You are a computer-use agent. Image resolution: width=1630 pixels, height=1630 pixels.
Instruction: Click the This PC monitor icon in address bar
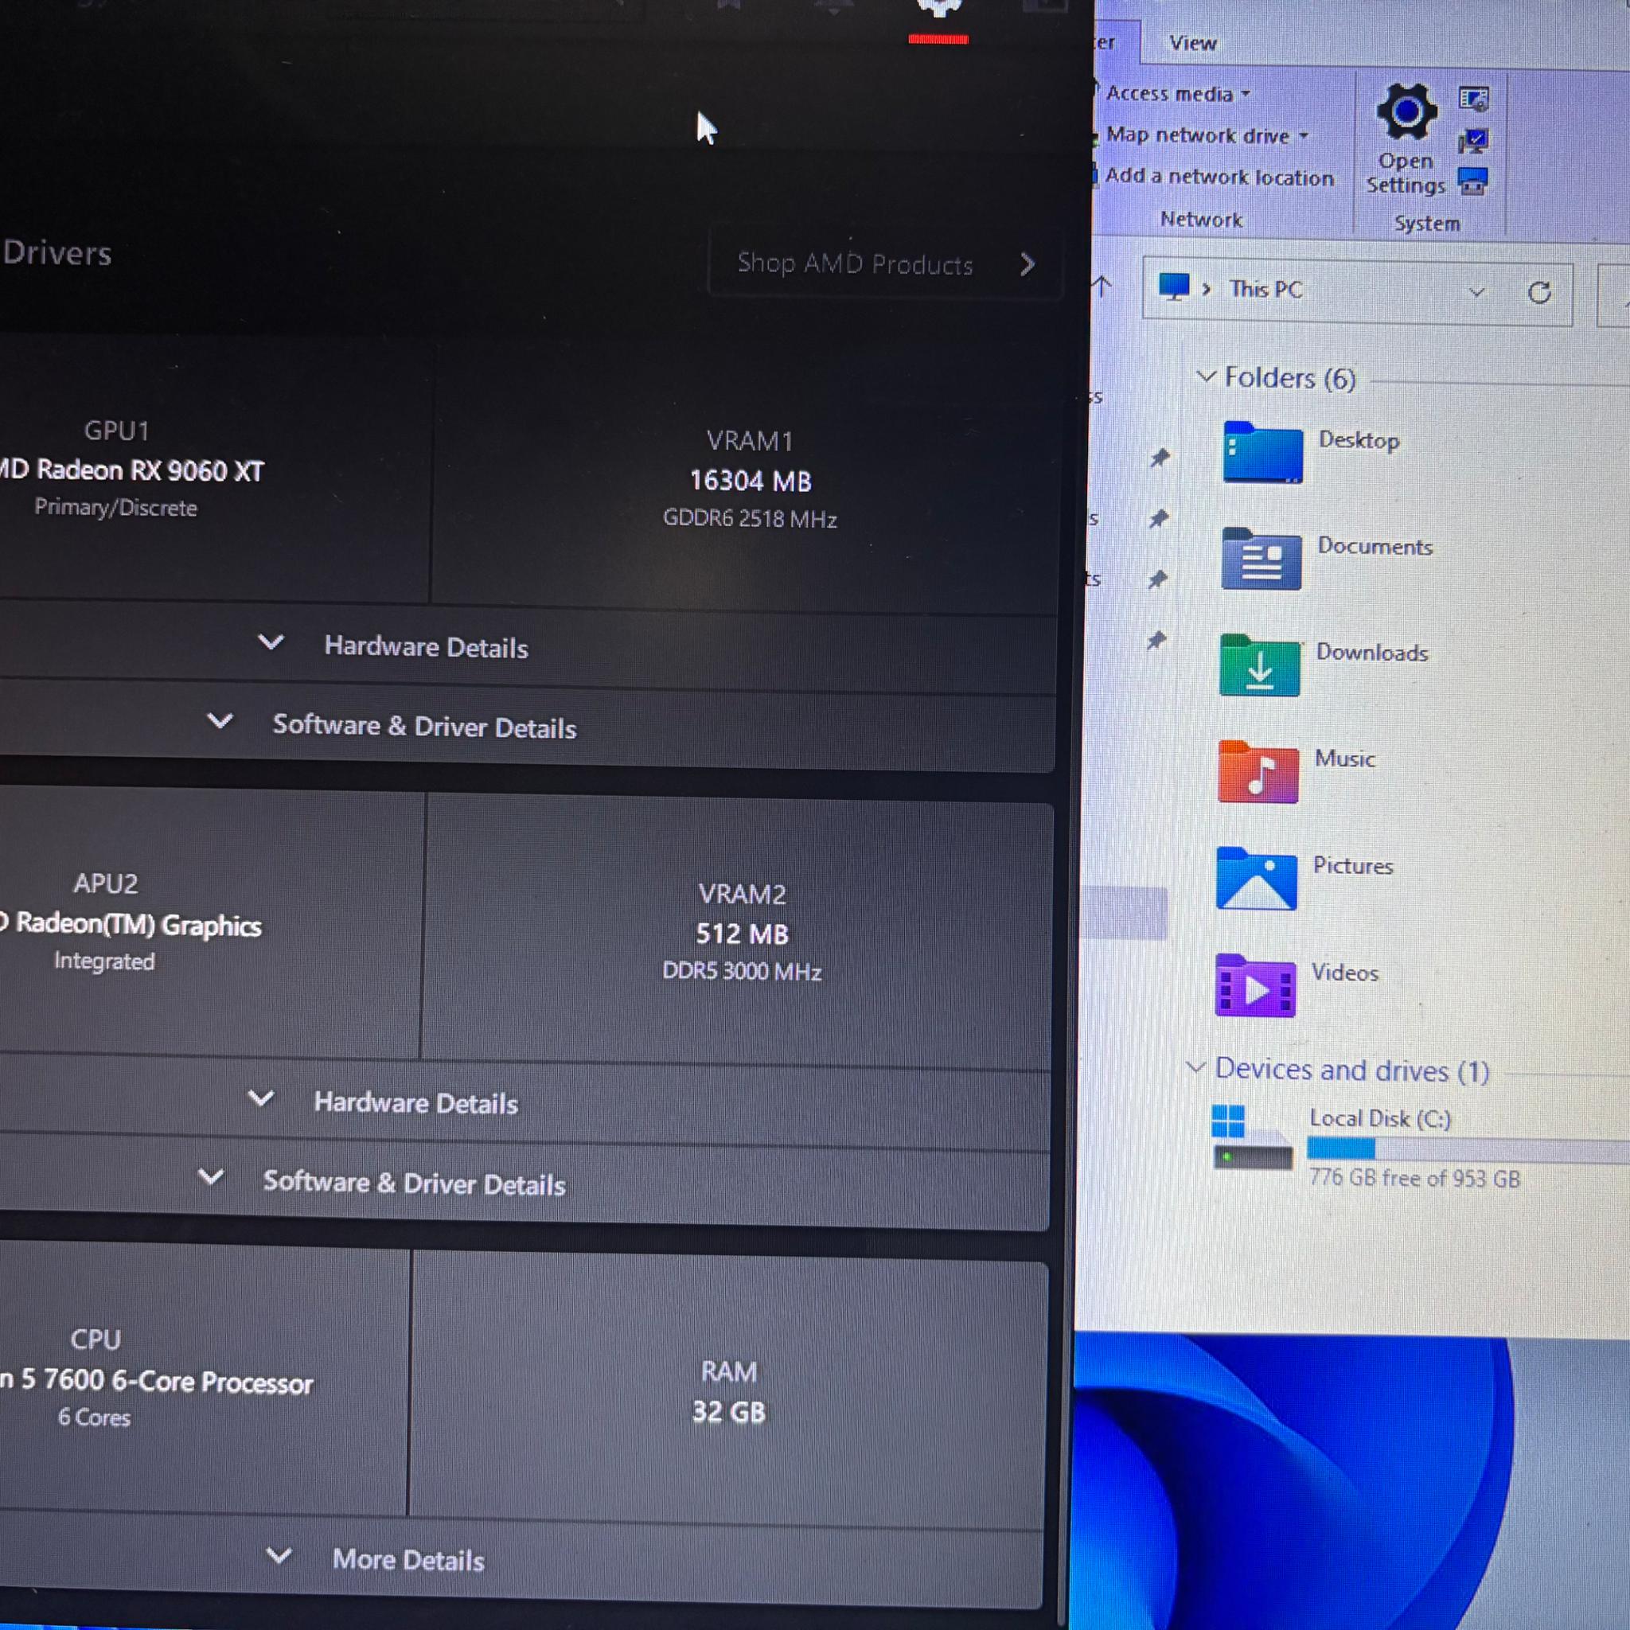(1174, 287)
